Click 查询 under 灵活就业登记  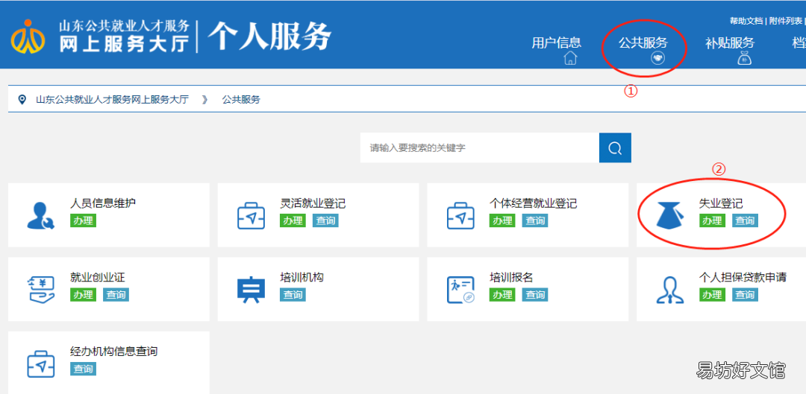click(325, 220)
